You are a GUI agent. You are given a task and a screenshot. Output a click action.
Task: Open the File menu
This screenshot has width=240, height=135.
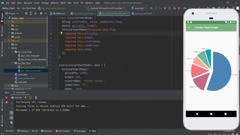pyautogui.click(x=7, y=3)
